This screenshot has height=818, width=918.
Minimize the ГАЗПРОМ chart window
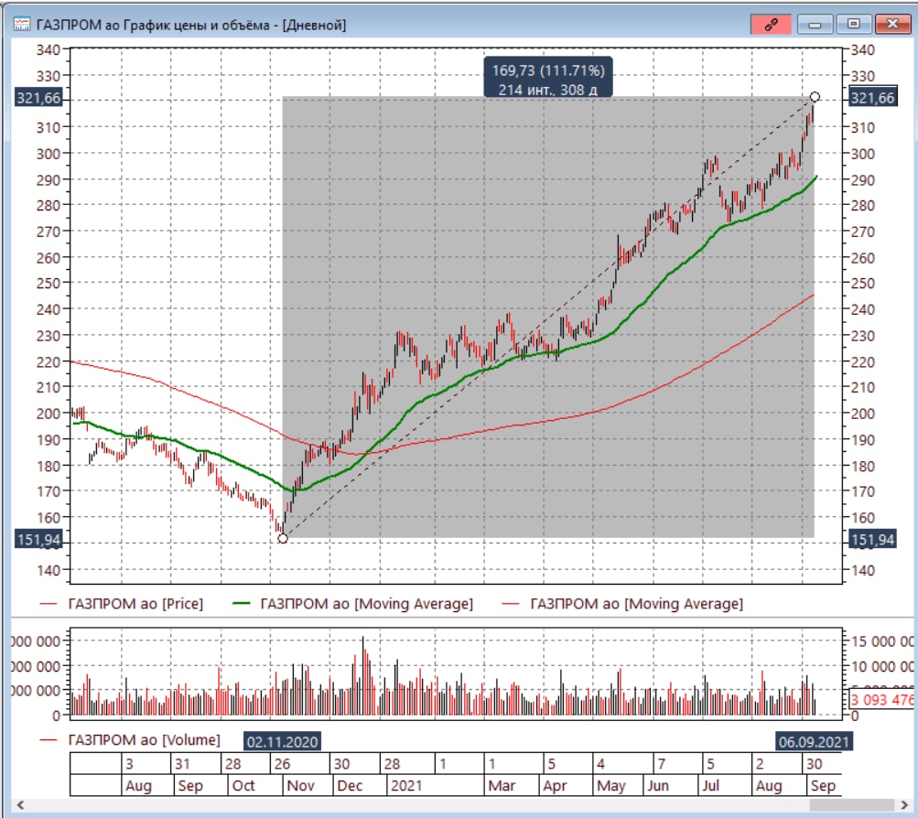coord(815,24)
